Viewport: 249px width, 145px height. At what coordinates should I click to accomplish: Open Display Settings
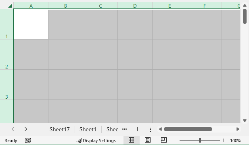pos(96,141)
